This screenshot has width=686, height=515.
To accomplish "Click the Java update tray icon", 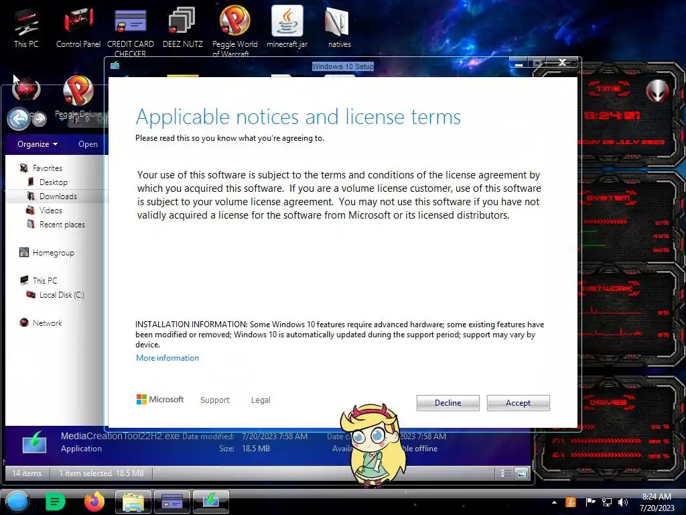I will point(571,502).
